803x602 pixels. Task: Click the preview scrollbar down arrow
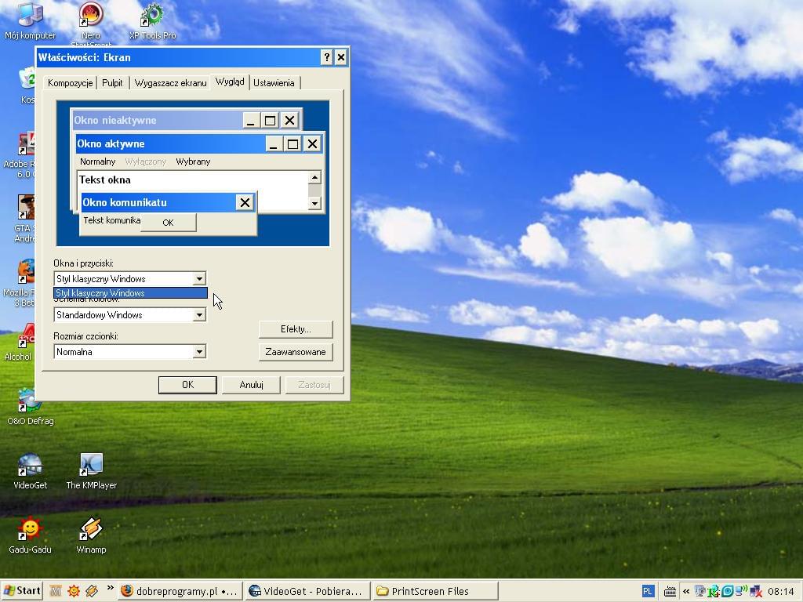(x=314, y=203)
